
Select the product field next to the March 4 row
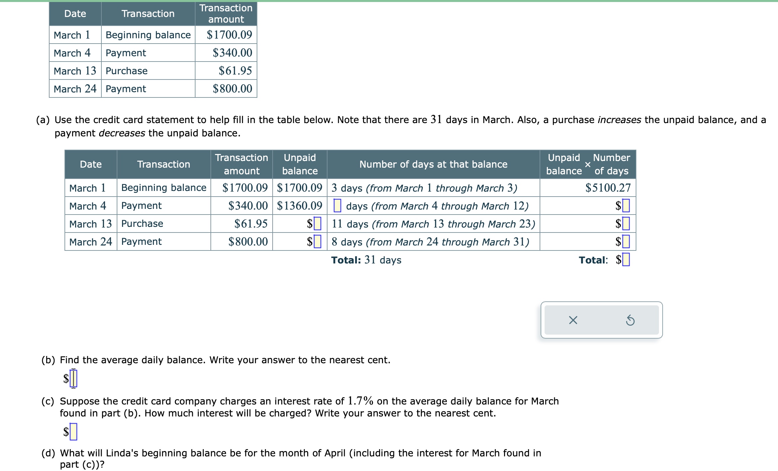pyautogui.click(x=625, y=206)
